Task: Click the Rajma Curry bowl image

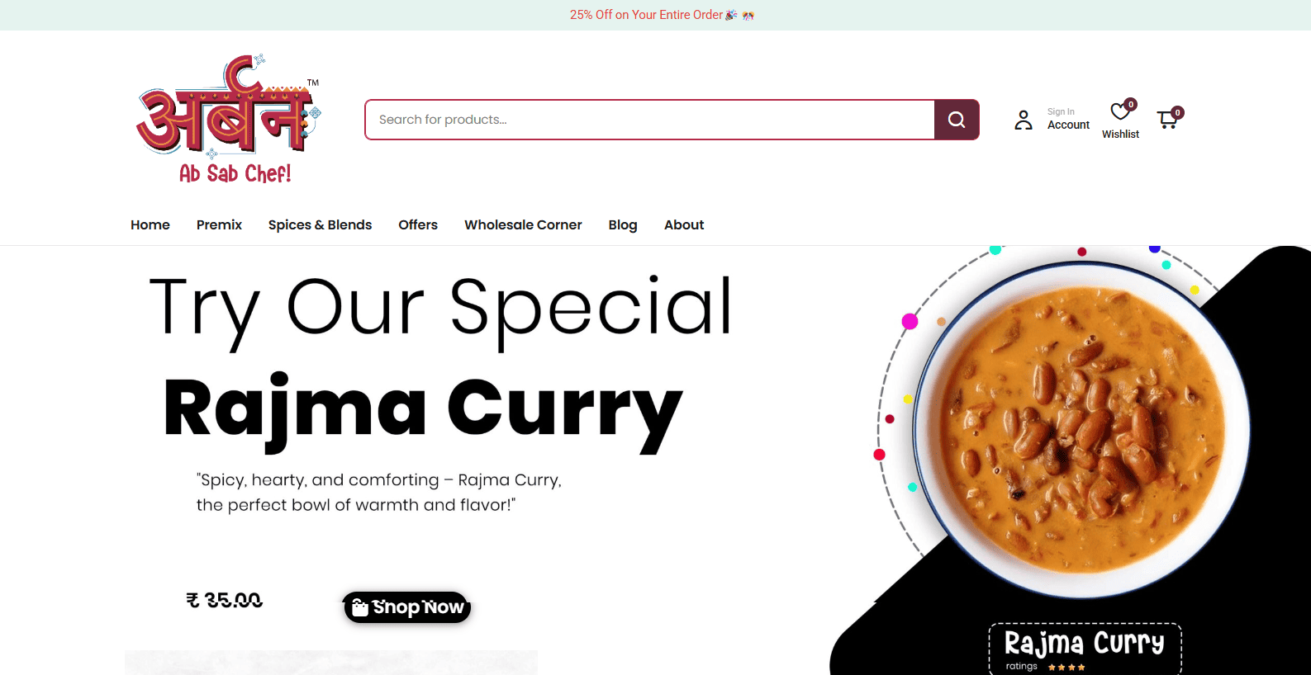Action: [x=1081, y=429]
